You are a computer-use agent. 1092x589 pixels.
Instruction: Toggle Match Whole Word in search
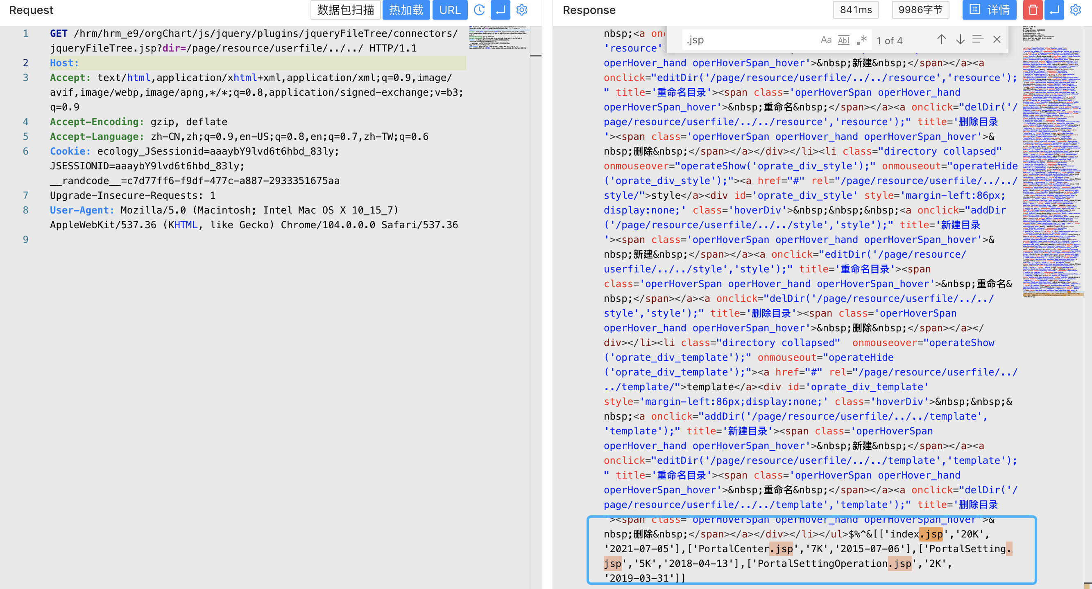(844, 40)
